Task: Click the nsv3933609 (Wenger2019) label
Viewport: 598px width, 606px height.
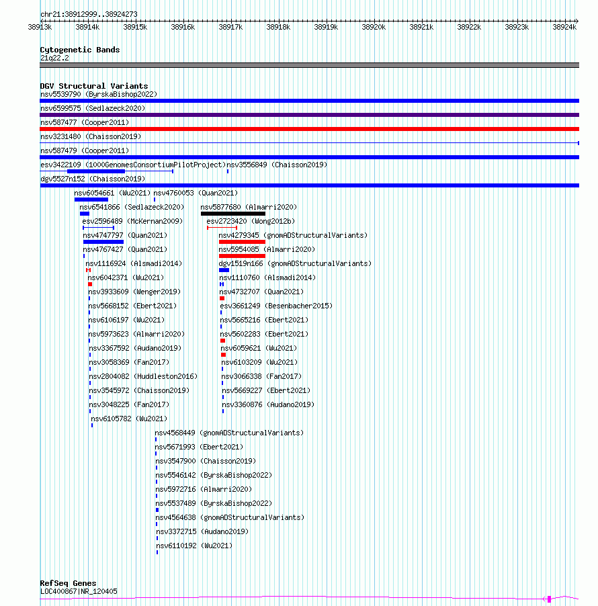Action: pos(134,292)
